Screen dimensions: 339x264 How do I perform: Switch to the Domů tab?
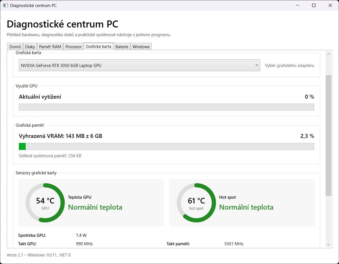[x=15, y=47]
